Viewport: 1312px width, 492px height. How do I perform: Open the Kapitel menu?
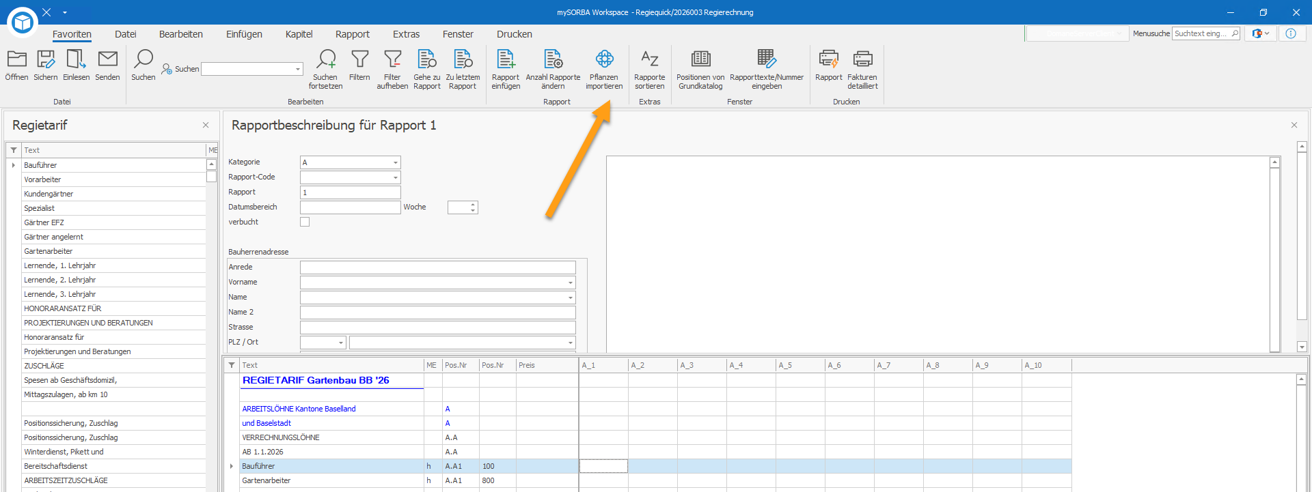click(299, 34)
